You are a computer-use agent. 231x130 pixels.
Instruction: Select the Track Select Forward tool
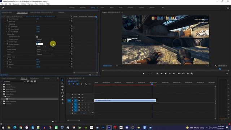[x=62, y=83]
